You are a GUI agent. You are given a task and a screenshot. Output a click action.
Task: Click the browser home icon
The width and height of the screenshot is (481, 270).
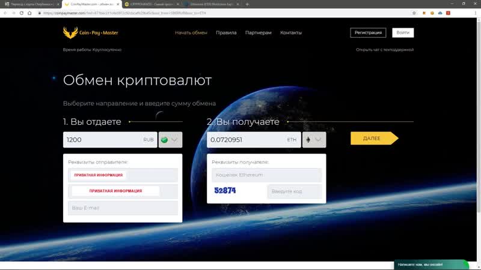(29, 13)
